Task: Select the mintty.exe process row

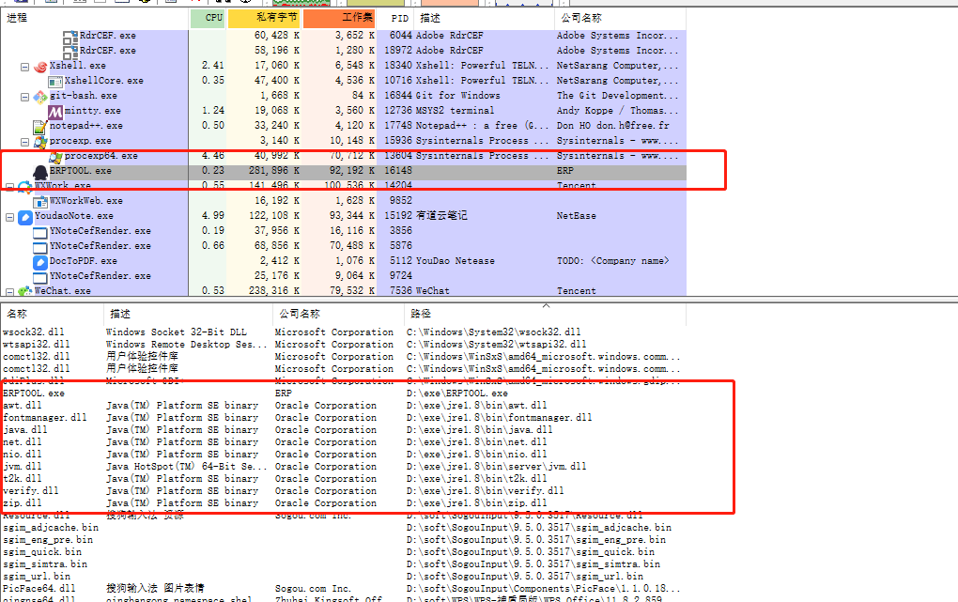Action: (344, 111)
